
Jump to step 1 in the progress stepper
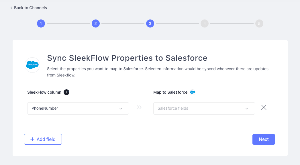[41, 23]
